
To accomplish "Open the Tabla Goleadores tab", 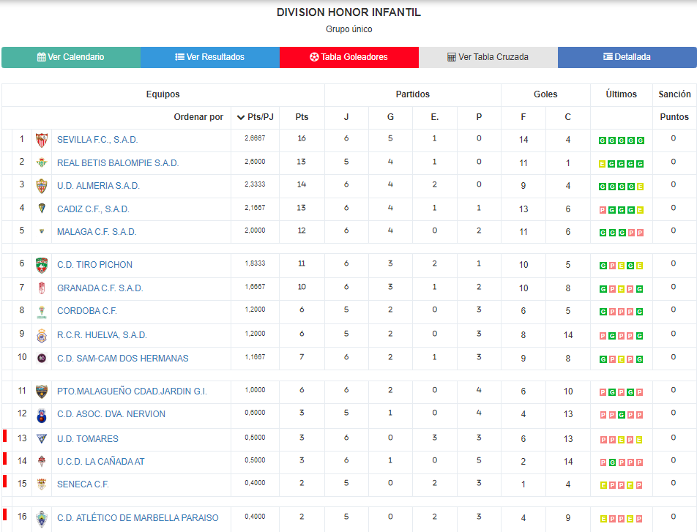I will coord(349,57).
